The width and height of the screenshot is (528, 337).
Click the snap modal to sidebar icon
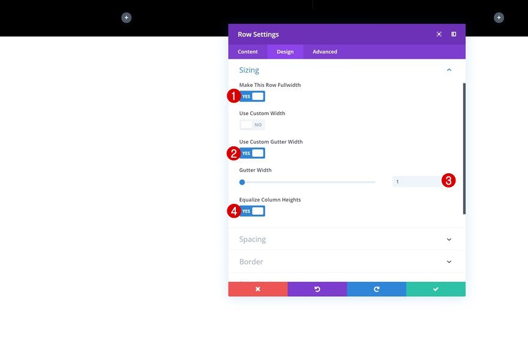click(x=454, y=34)
